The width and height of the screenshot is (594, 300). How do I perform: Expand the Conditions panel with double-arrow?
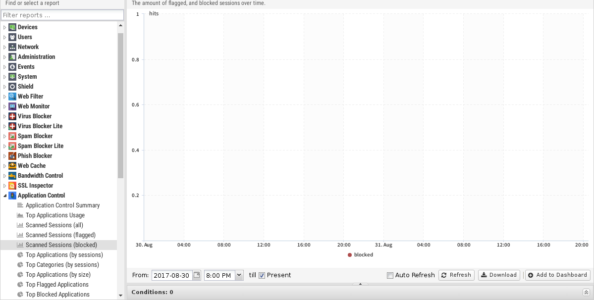586,292
